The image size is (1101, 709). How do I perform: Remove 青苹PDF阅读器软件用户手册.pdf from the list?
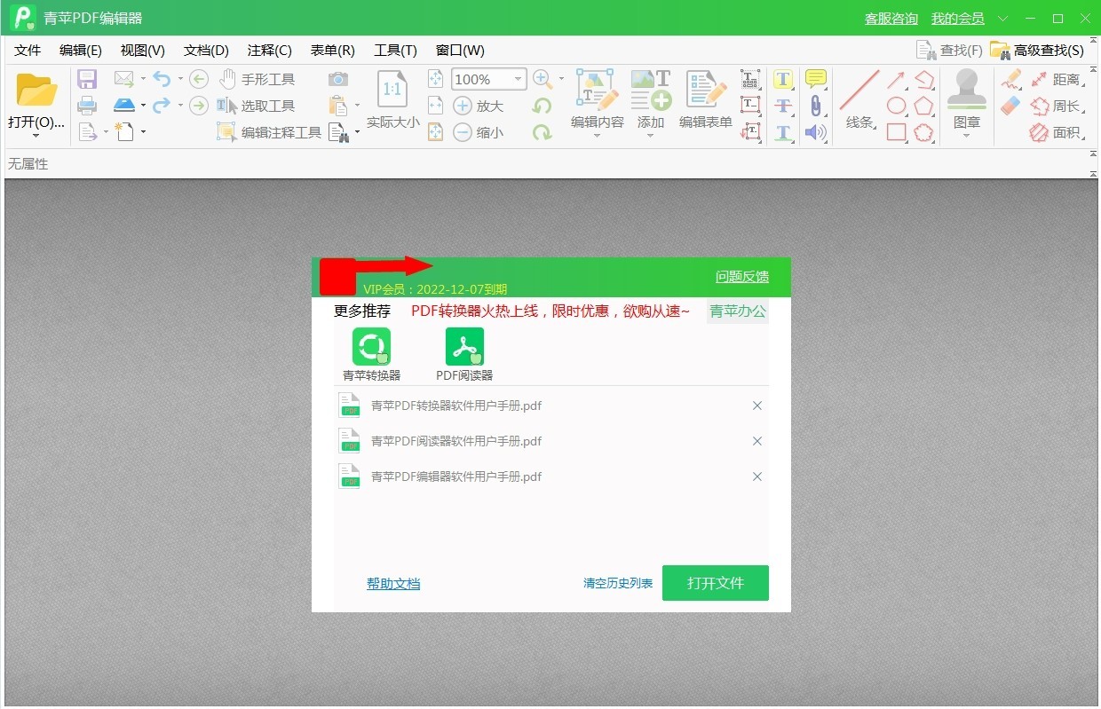coord(757,441)
